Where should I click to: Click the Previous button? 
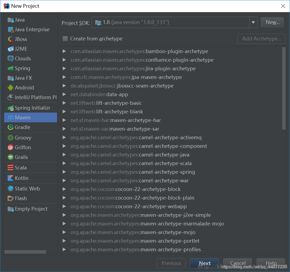point(171,263)
